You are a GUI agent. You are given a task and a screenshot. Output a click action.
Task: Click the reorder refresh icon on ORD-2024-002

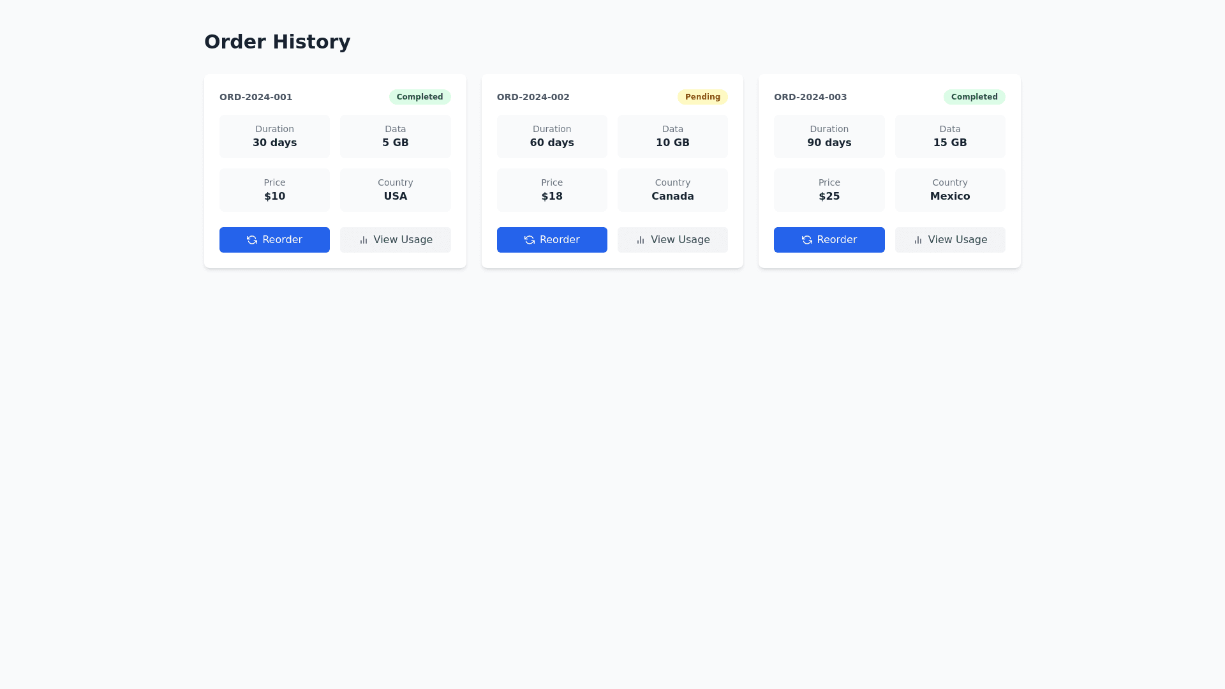coord(529,240)
